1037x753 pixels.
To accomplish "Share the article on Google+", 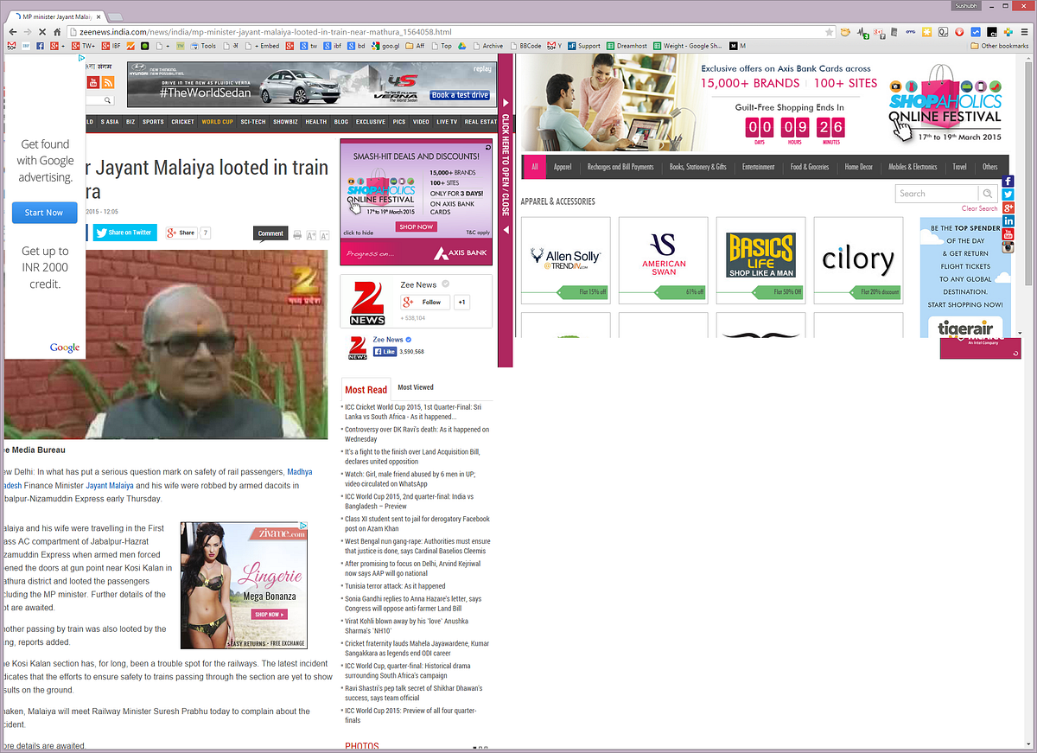I will [181, 233].
